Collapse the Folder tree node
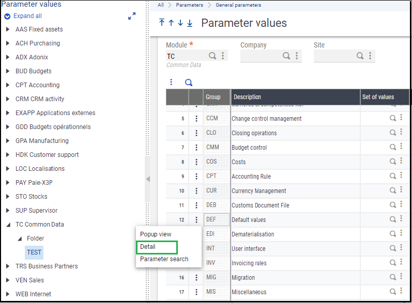Viewport: 412px width, 303px height. 20,238
